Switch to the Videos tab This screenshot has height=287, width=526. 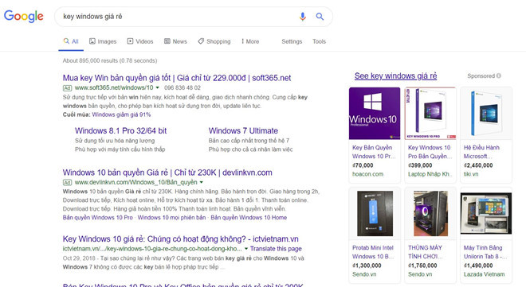tap(140, 41)
